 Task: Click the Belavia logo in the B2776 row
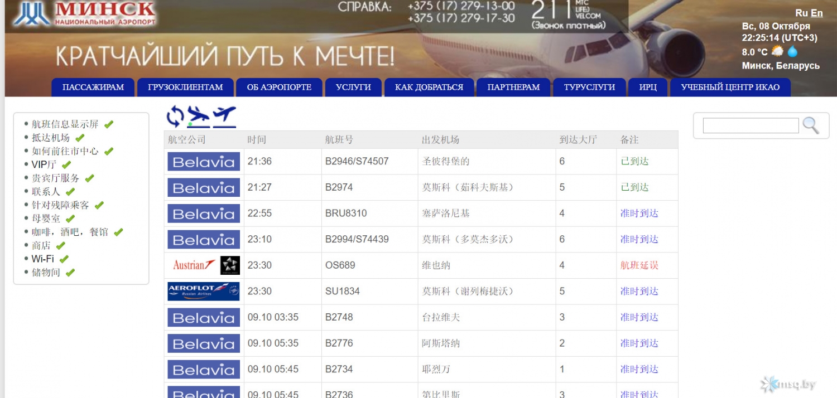(x=204, y=343)
